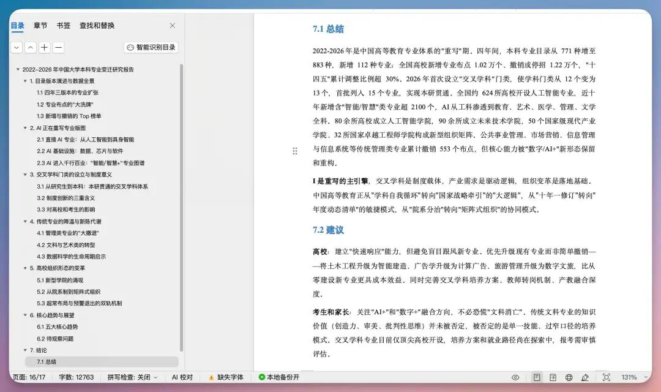
Task: Close the navigation pane with X
Action: pyautogui.click(x=173, y=25)
